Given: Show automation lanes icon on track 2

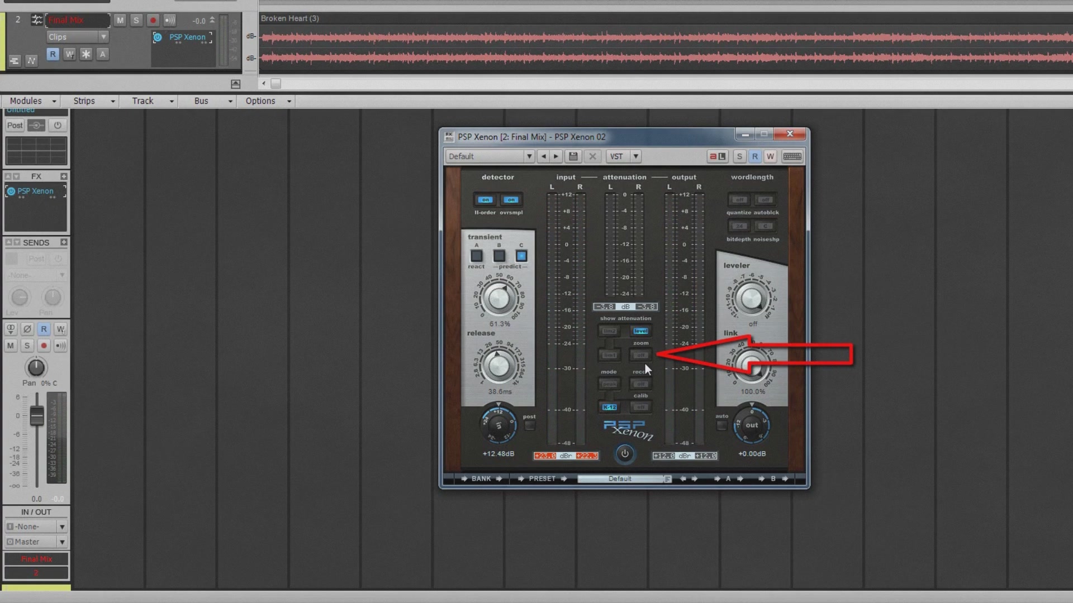Looking at the screenshot, I should (x=31, y=61).
